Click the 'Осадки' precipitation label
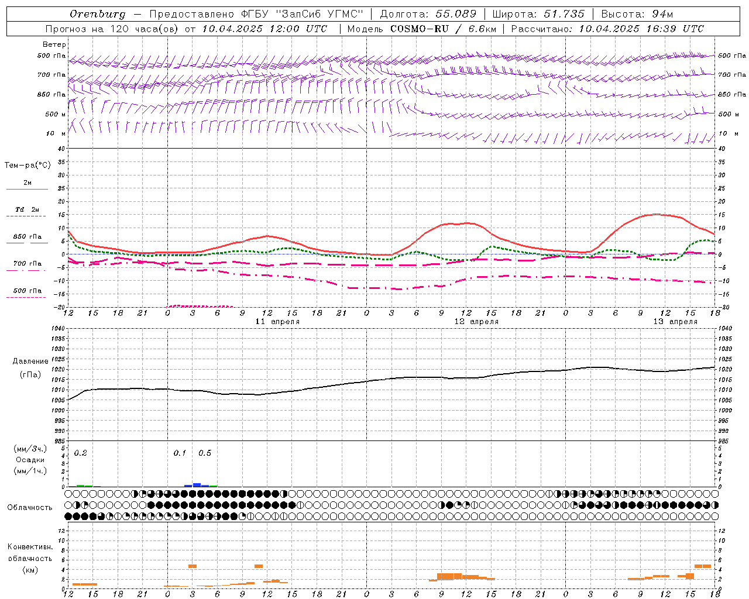This screenshot has height=599, width=749. (x=30, y=460)
